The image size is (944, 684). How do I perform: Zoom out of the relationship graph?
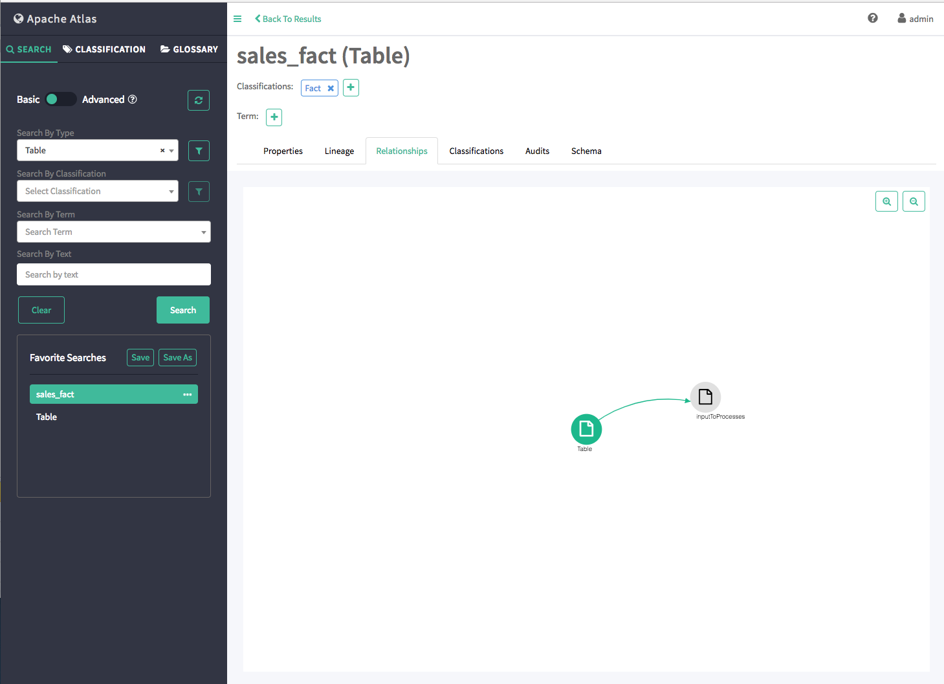914,201
